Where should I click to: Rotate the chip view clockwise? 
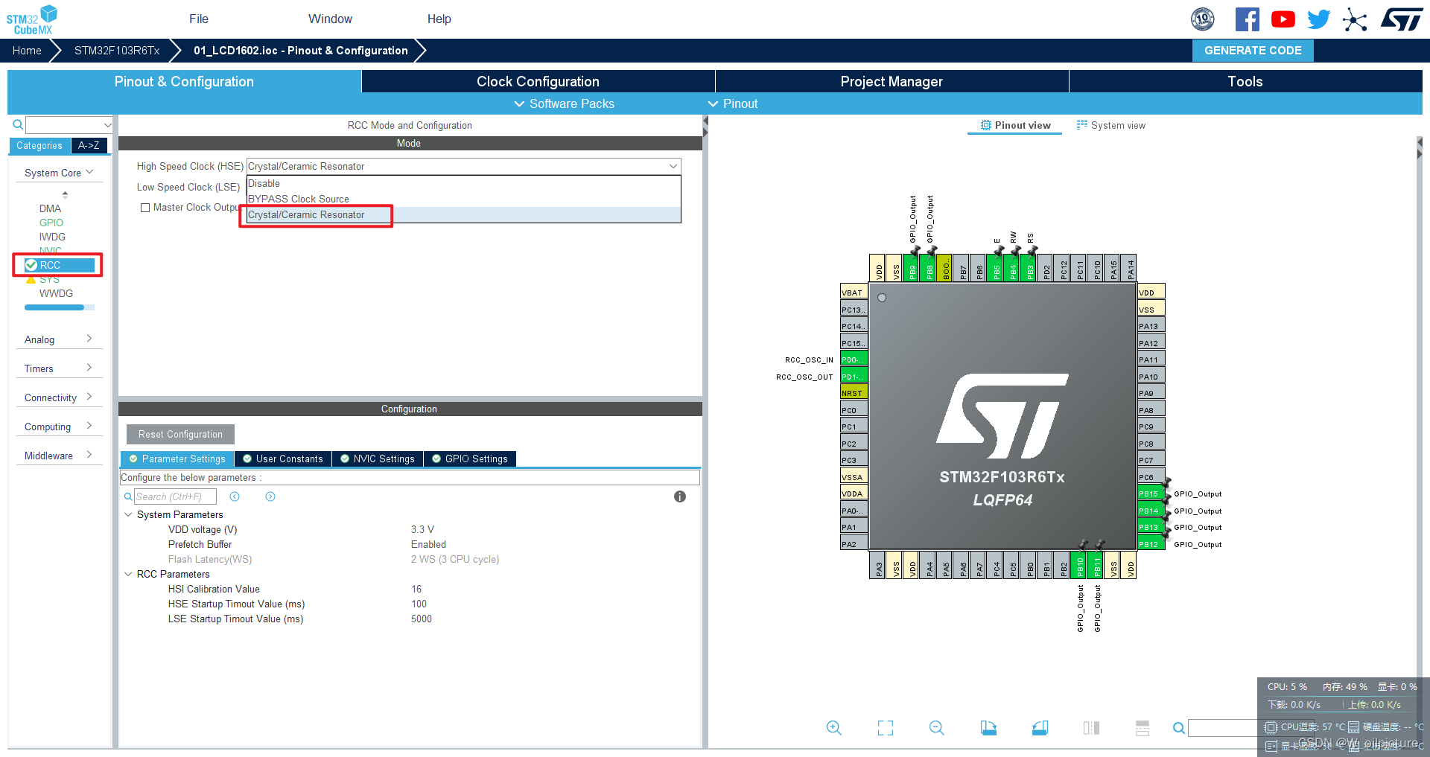(988, 728)
